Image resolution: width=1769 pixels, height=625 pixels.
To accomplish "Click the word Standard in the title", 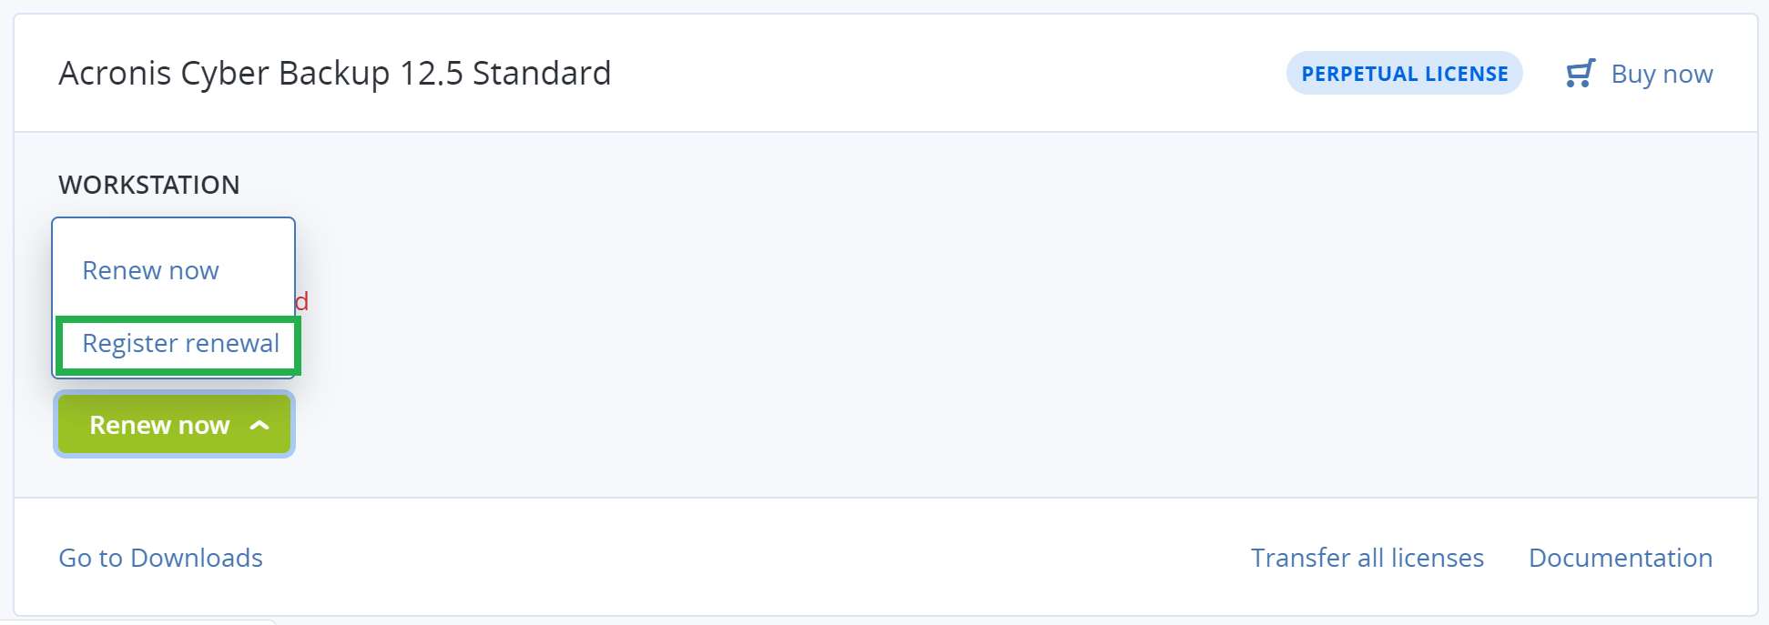I will [x=542, y=74].
